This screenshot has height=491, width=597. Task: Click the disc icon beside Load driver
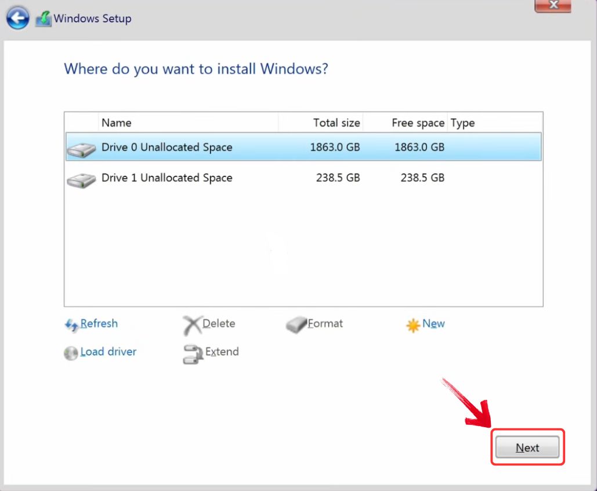point(70,352)
